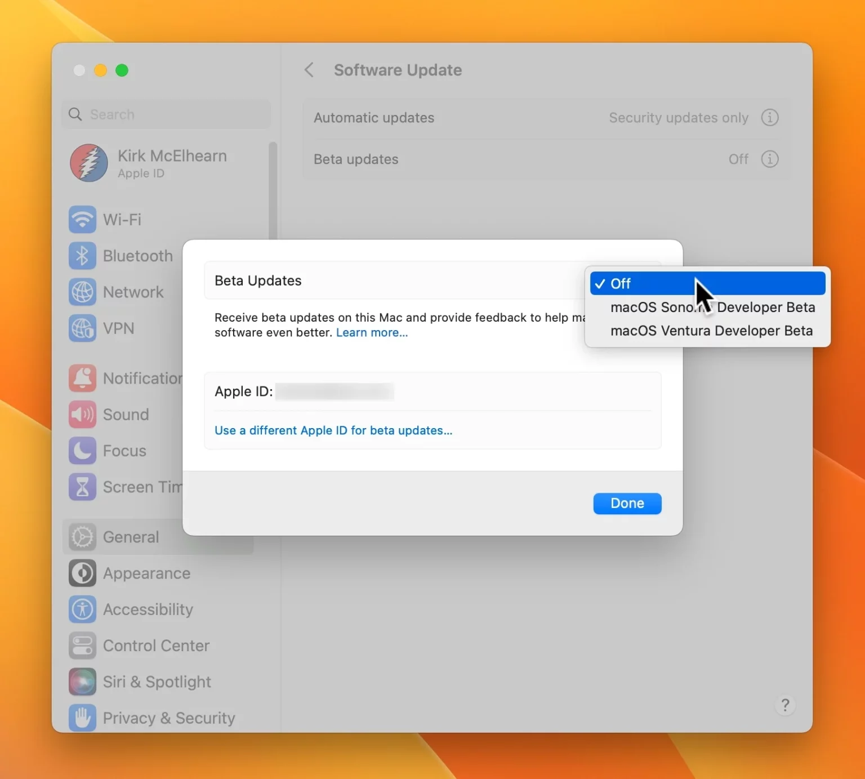Go back with the chevron arrow
865x779 pixels.
tap(309, 70)
